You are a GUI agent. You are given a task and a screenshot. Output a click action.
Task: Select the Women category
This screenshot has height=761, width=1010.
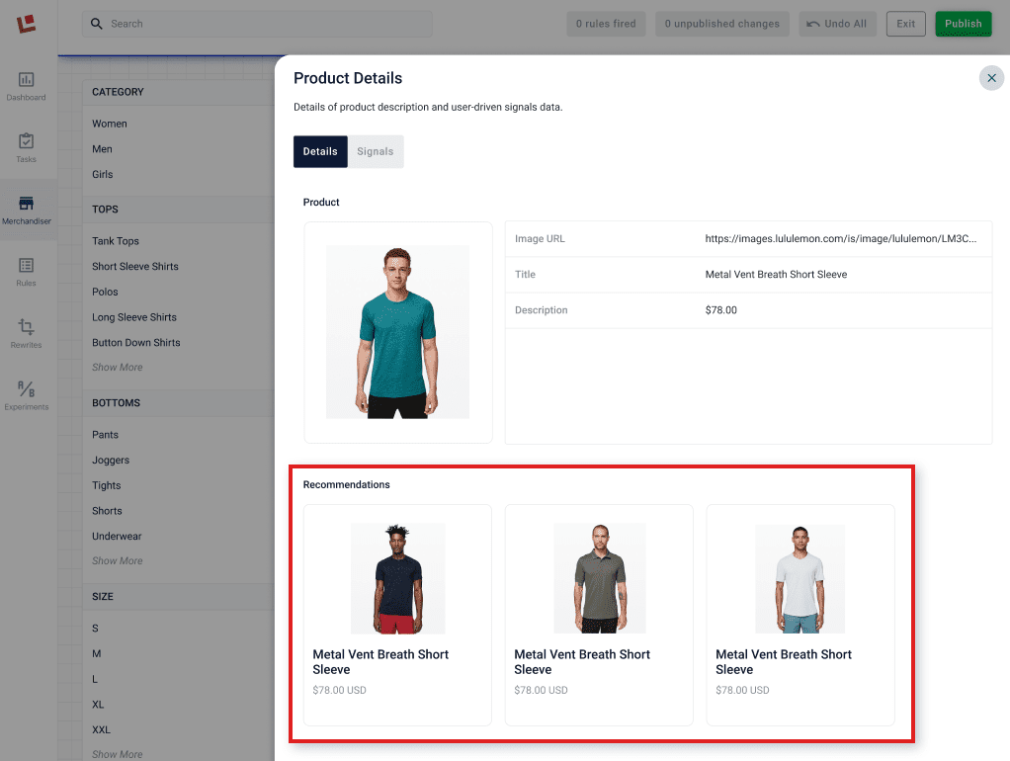coord(110,124)
